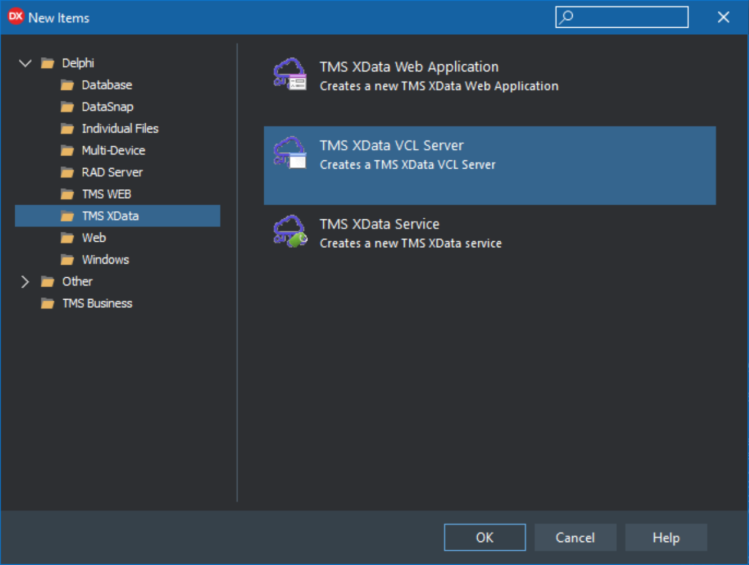This screenshot has width=749, height=565.
Task: Select the TMS XData Service icon
Action: coord(290,231)
